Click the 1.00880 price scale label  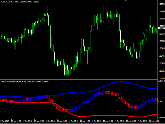coord(161,41)
